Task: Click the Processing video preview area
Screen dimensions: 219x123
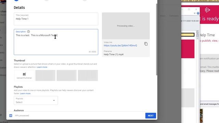Action: click(x=126, y=26)
